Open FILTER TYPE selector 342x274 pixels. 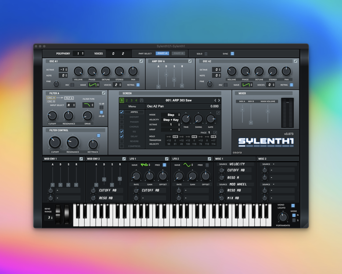point(88,105)
